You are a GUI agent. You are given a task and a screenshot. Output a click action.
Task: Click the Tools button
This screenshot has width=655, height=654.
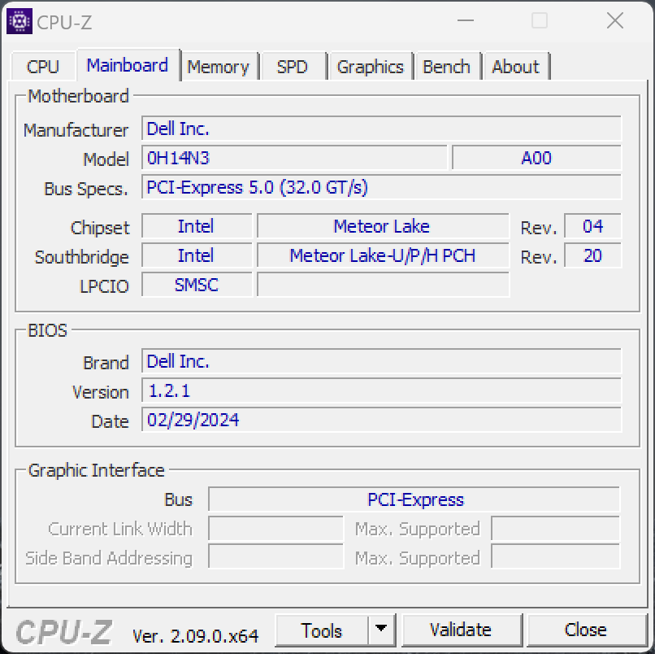(322, 630)
